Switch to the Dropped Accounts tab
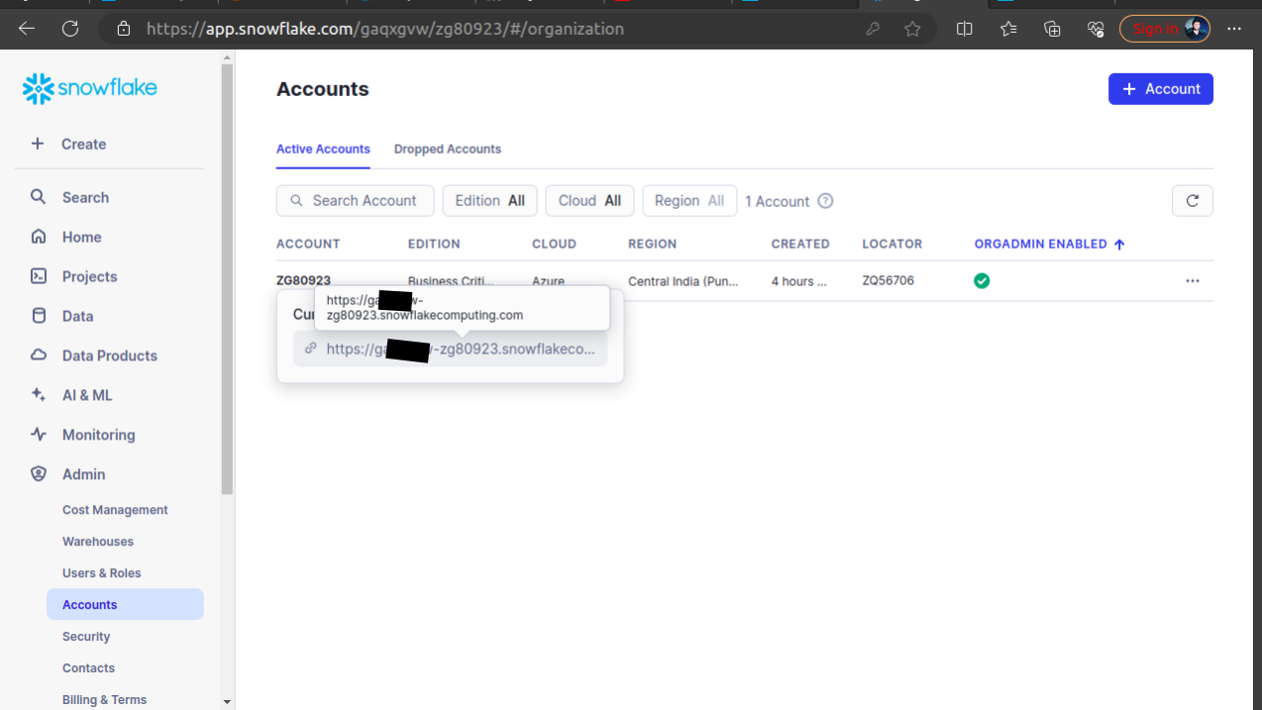This screenshot has width=1262, height=710. [x=447, y=149]
